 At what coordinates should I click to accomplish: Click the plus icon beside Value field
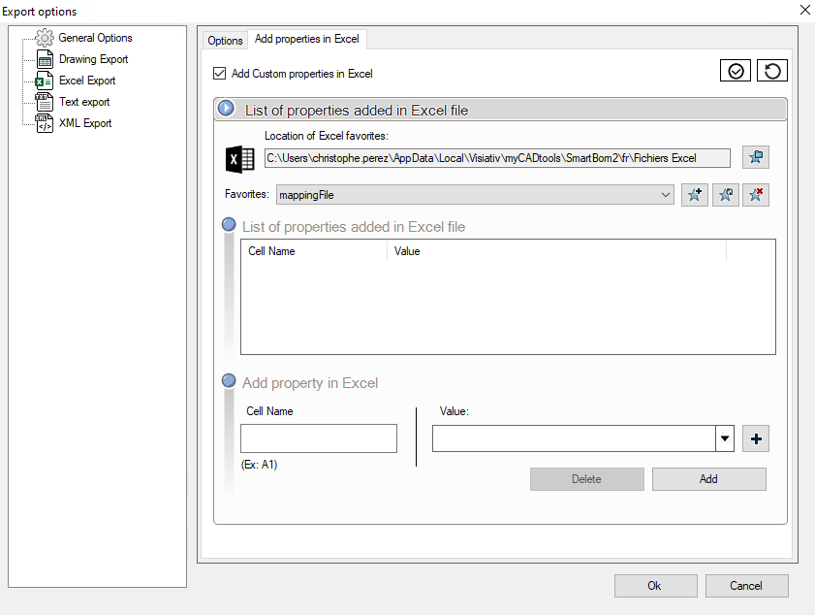coord(756,439)
